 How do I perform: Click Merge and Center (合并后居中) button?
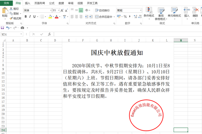pyautogui.click(x=104, y=17)
